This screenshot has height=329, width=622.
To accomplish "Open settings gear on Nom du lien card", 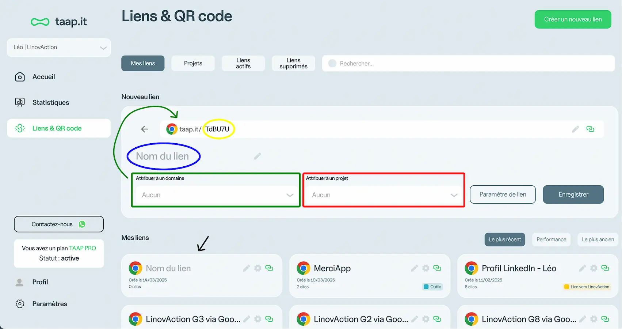I will (x=258, y=268).
